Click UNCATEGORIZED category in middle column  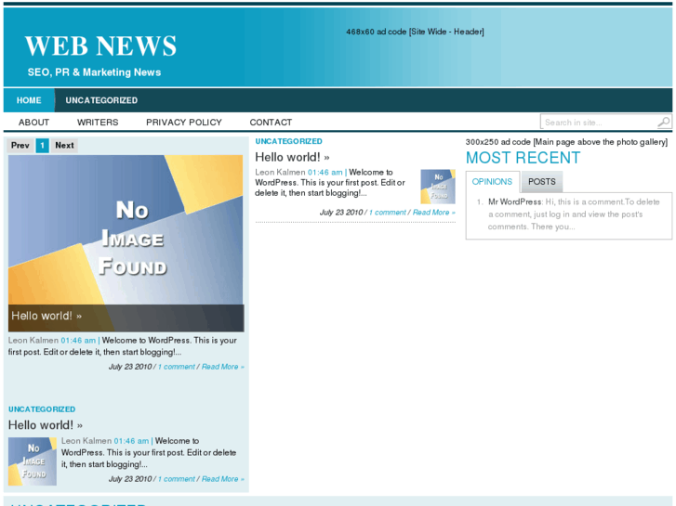(288, 141)
